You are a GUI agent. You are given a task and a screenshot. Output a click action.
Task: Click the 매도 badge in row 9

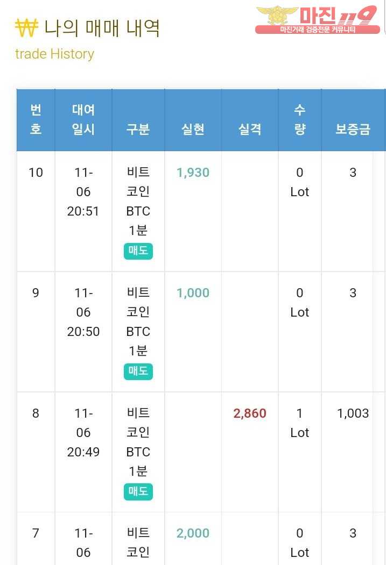[x=138, y=371]
